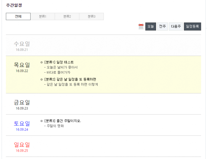The image size is (207, 159).
Task: Click the 바다로 들어가자 description line
Action: [58, 72]
